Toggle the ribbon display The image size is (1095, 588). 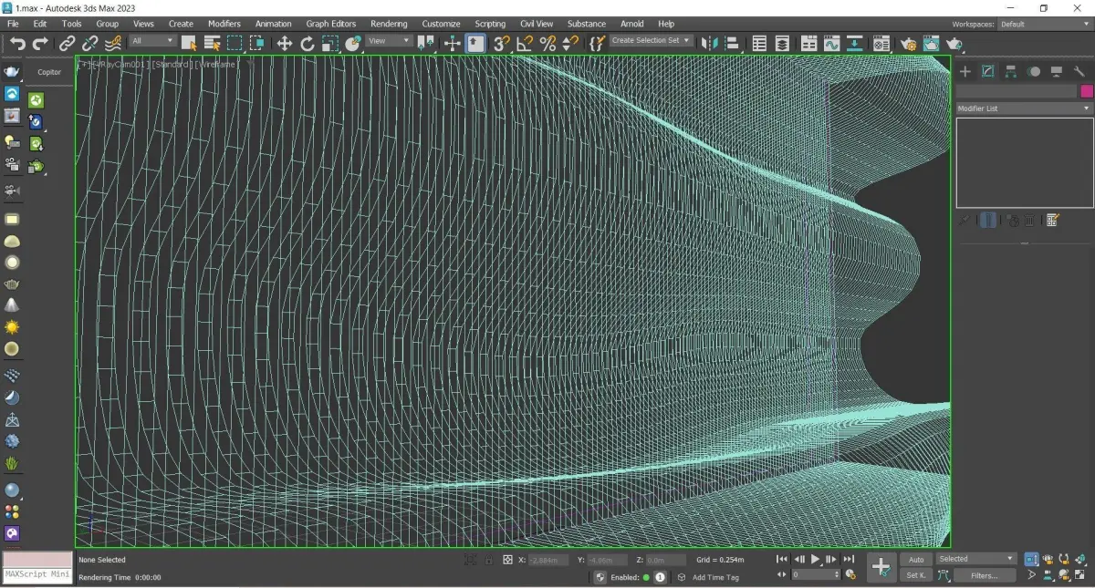808,43
